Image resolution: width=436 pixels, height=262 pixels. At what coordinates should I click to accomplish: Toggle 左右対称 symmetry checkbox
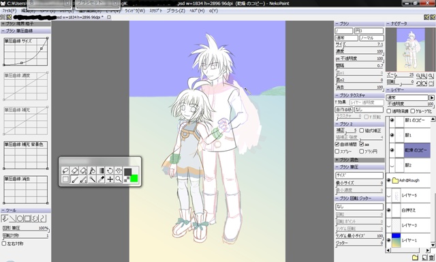[x=4, y=244]
